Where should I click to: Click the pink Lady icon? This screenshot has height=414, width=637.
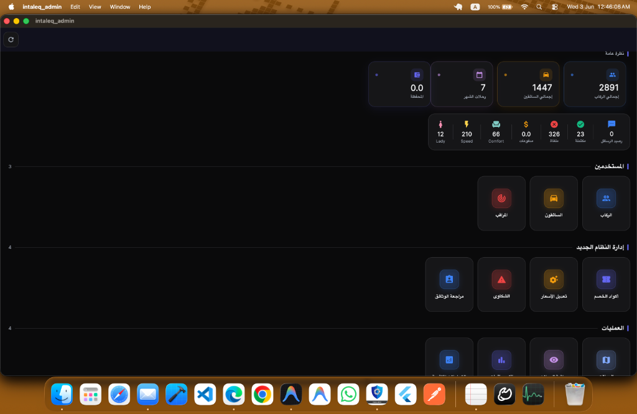(x=440, y=124)
